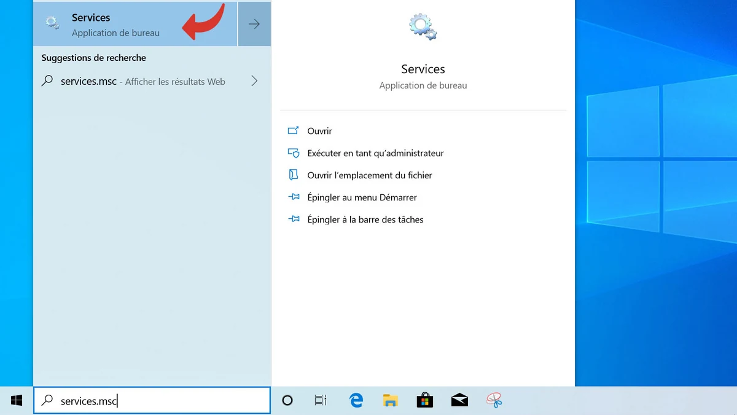Screen dimensions: 737x415
Task: Expand the services.msc web suggestion chevron
Action: [254, 81]
